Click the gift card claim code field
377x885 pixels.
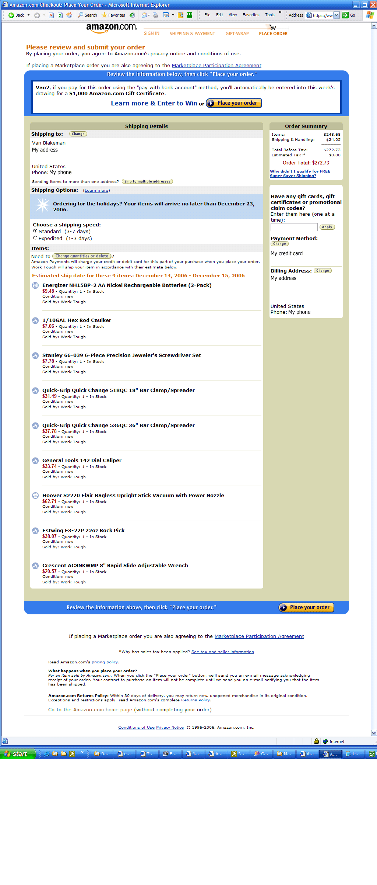point(294,227)
